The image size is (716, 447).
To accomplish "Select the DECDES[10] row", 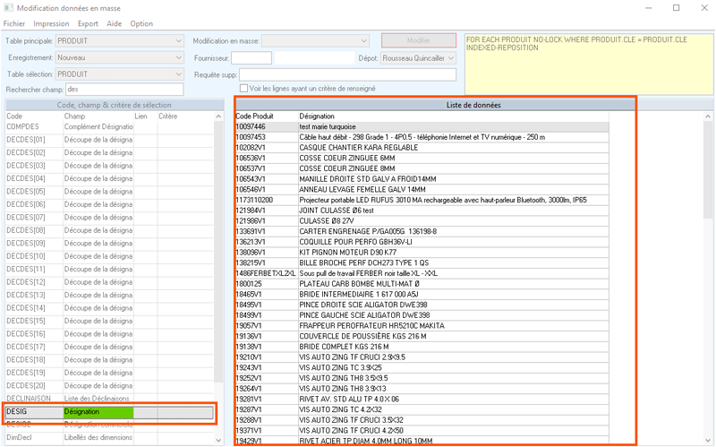I will click(109, 256).
